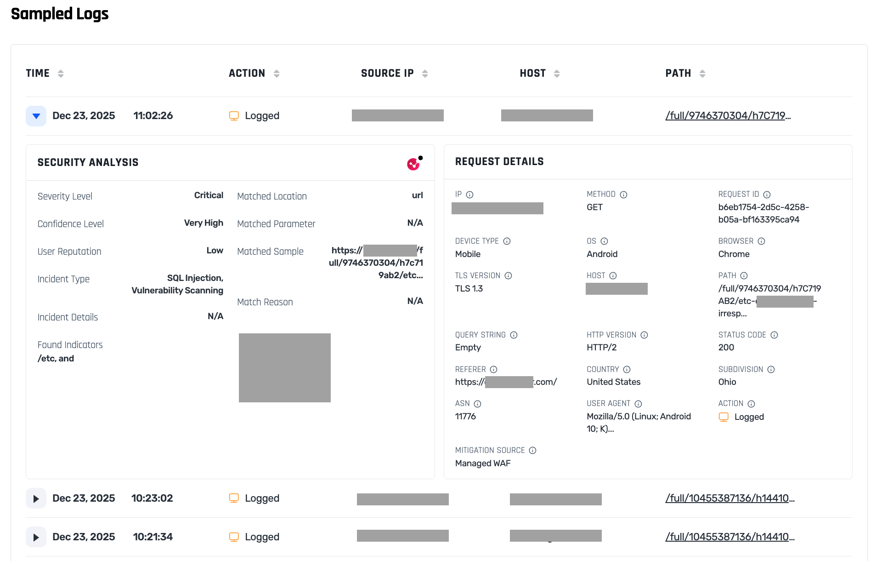
Task: Sort the logs by the TIME column
Action: click(x=61, y=73)
